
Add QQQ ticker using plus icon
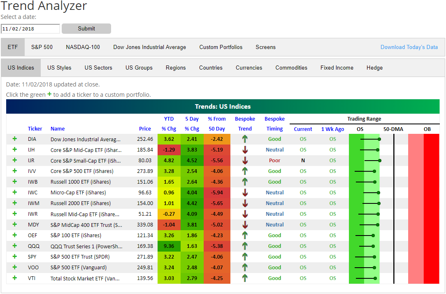coord(15,246)
